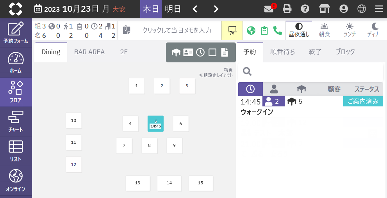The image size is (387, 198).
Task: Open 予約フォーム in the sidebar
Action: click(x=16, y=33)
